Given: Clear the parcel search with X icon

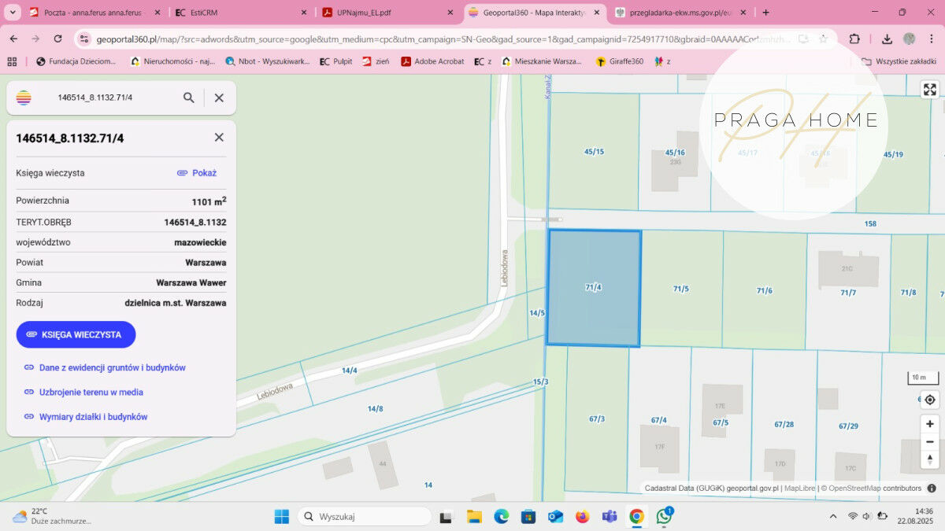Looking at the screenshot, I should 219,98.
